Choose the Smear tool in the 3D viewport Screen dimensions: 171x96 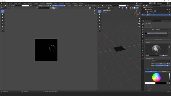coord(99,17)
